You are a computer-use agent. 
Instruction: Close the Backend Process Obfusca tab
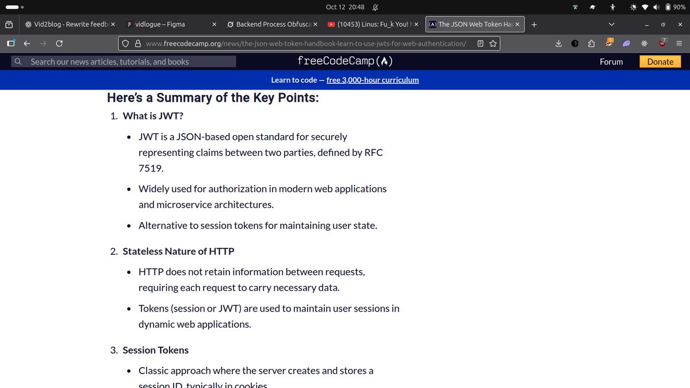315,25
